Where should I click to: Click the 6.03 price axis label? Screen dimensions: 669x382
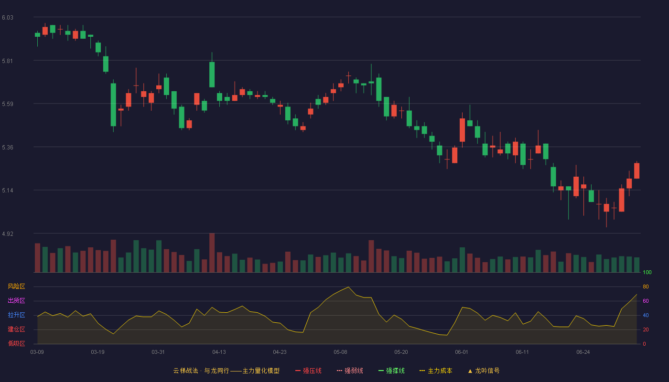[x=8, y=18]
